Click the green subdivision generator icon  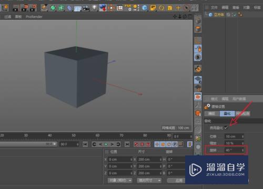tap(53, 8)
